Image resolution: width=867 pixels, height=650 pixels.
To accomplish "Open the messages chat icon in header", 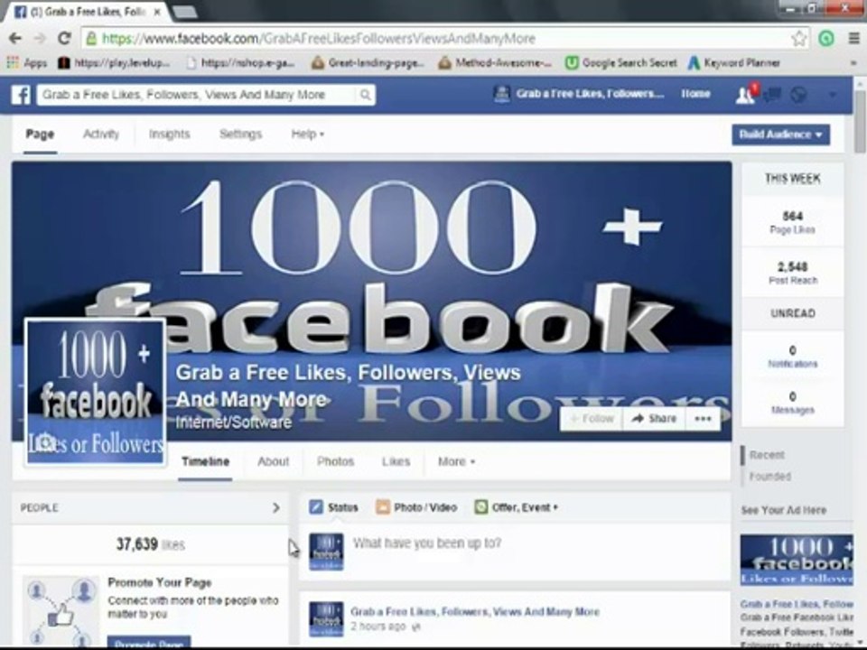I will pos(772,95).
